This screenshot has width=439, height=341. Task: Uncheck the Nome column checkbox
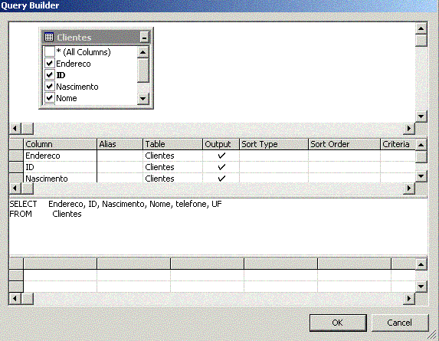50,98
